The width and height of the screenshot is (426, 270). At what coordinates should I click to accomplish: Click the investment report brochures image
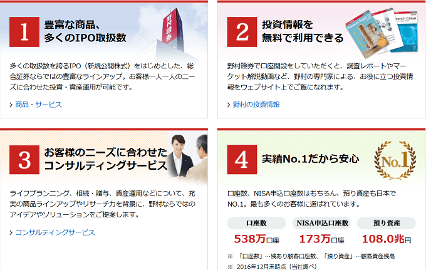[x=382, y=33]
